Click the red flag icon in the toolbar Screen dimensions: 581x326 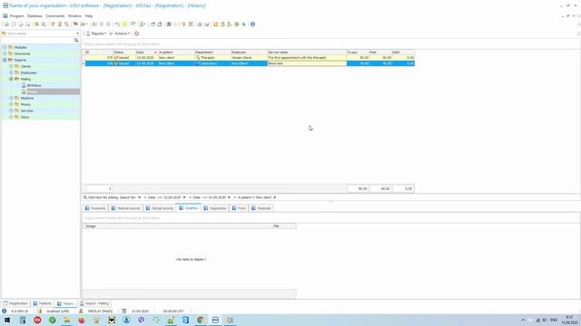tap(75, 24)
